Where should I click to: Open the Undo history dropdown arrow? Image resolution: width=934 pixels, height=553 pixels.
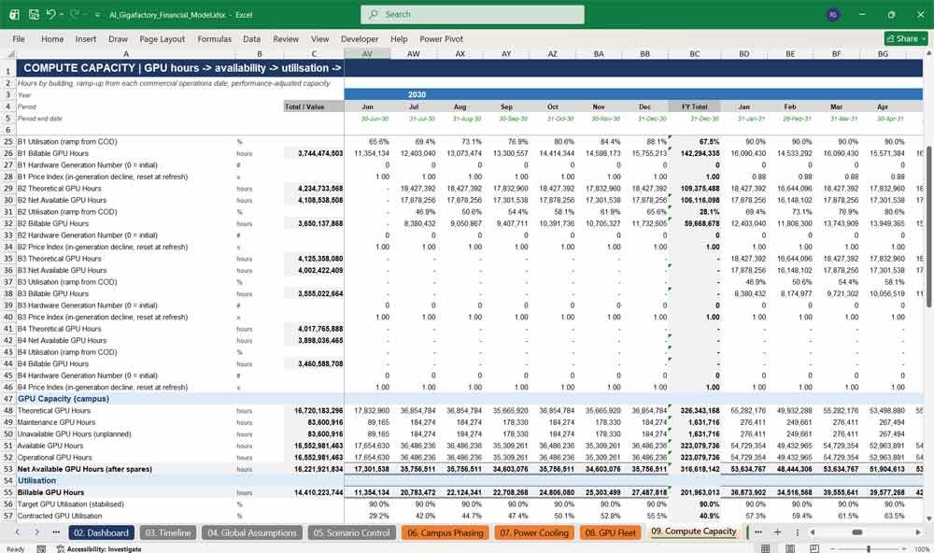(x=62, y=14)
